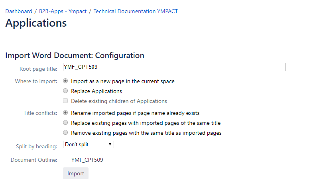Click the Root page title label

point(38,69)
